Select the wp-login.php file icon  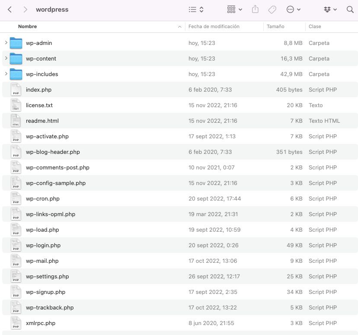[16, 245]
